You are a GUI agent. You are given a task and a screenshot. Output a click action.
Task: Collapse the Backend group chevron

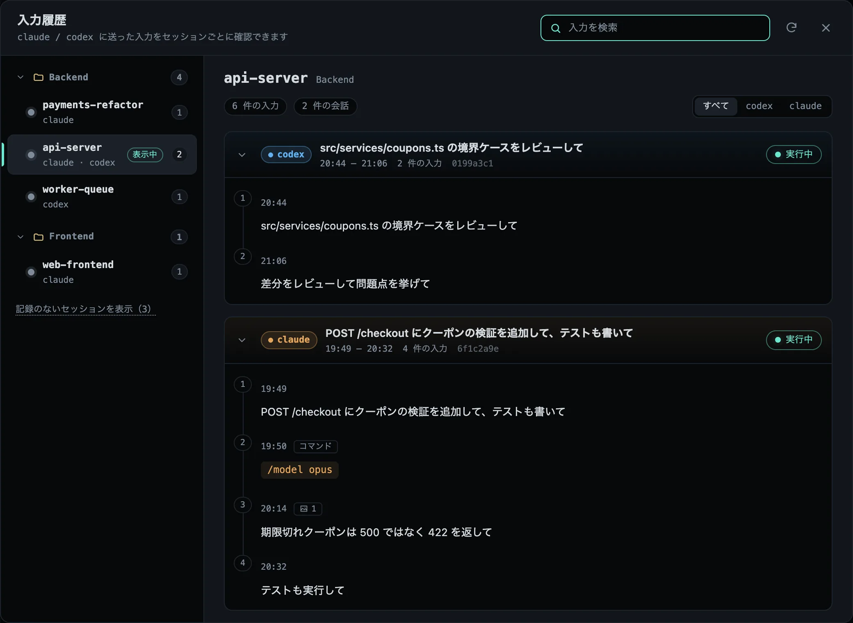(21, 77)
